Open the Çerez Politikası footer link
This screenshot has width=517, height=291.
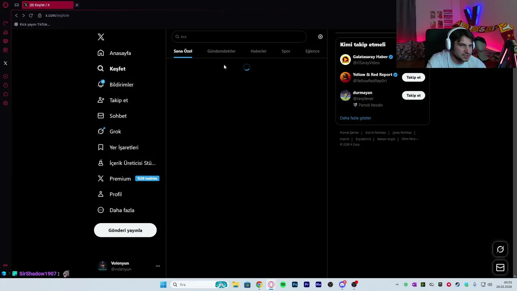[402, 133]
